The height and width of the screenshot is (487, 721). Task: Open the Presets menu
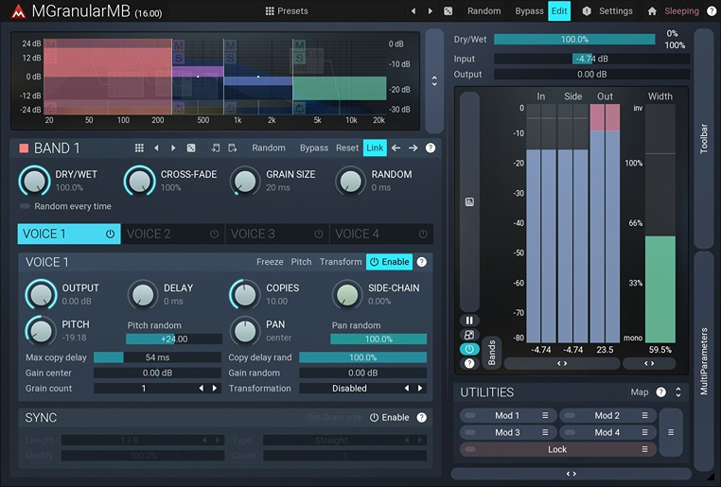click(x=287, y=11)
